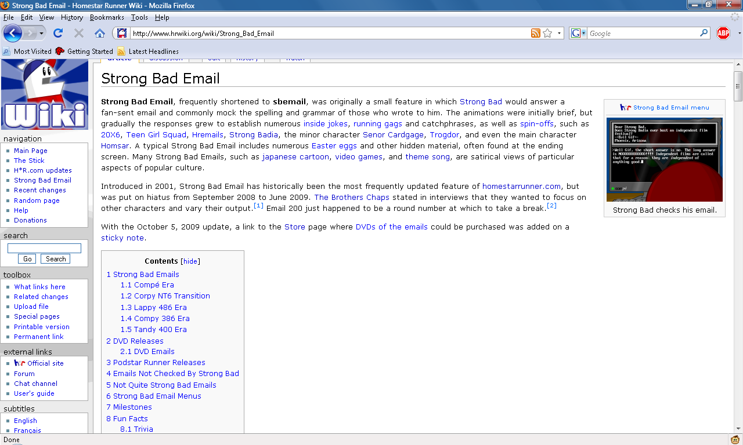Click the Firefox logo in title bar
Viewport: 743px width, 445px height.
[x=6, y=5]
